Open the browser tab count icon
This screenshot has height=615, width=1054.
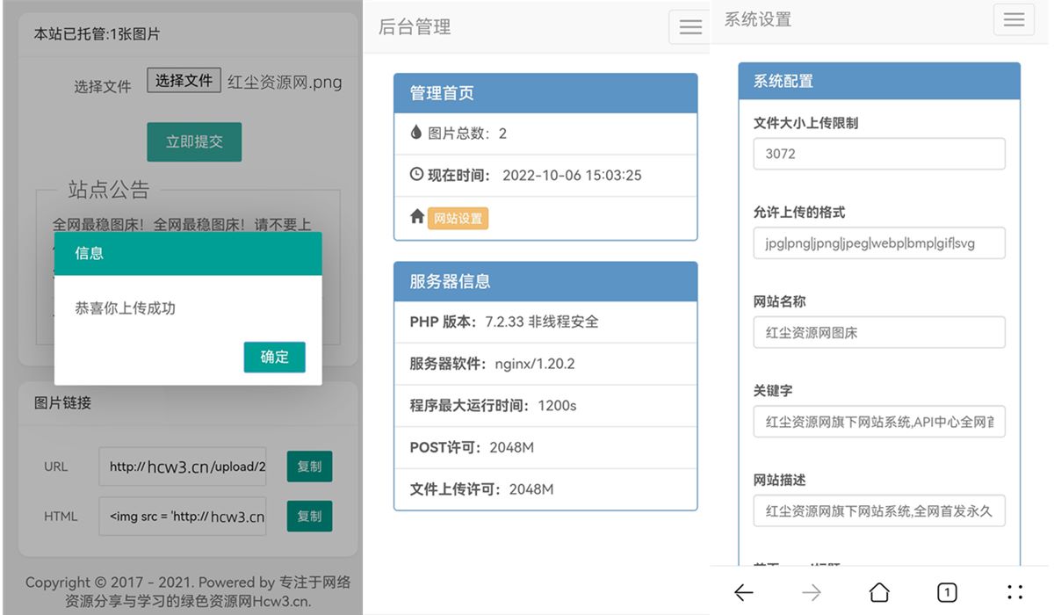(947, 593)
